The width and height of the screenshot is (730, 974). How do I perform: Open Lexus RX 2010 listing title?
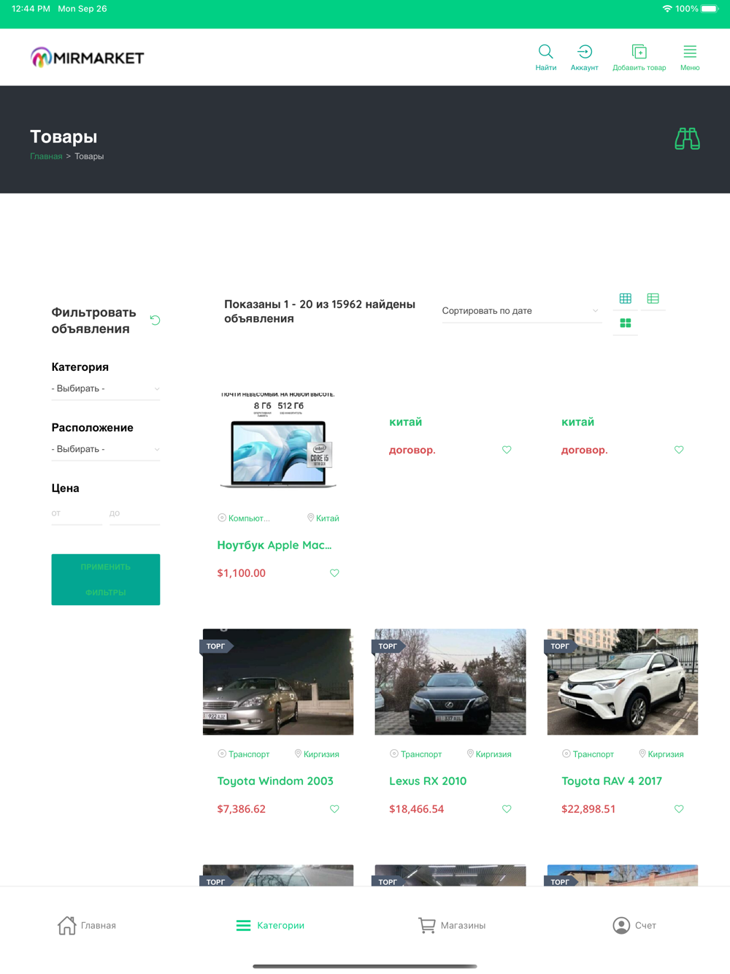(x=428, y=781)
